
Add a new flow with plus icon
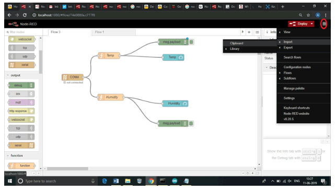click(249, 32)
